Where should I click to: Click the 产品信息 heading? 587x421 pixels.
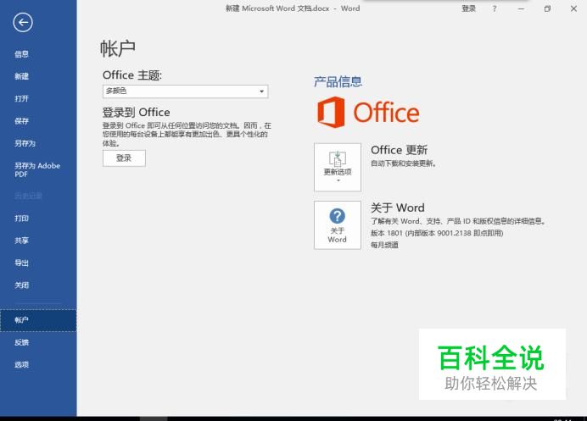(x=338, y=81)
